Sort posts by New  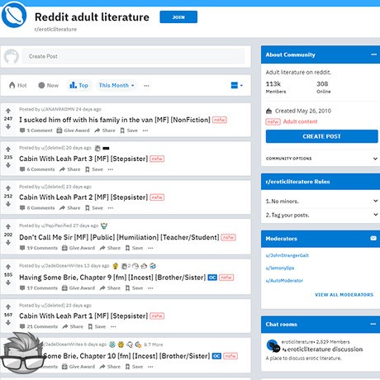click(x=48, y=85)
